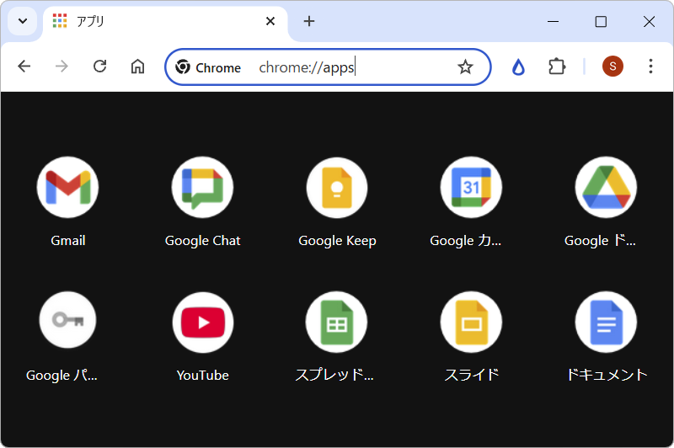Image resolution: width=674 pixels, height=448 pixels.
Task: Click the blue droplet extension icon
Action: pos(518,67)
